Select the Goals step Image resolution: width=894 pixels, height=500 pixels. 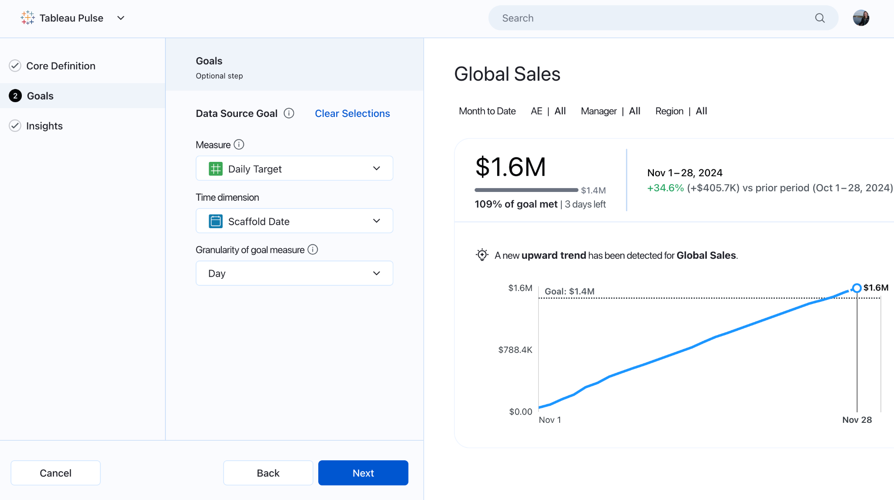tap(40, 96)
